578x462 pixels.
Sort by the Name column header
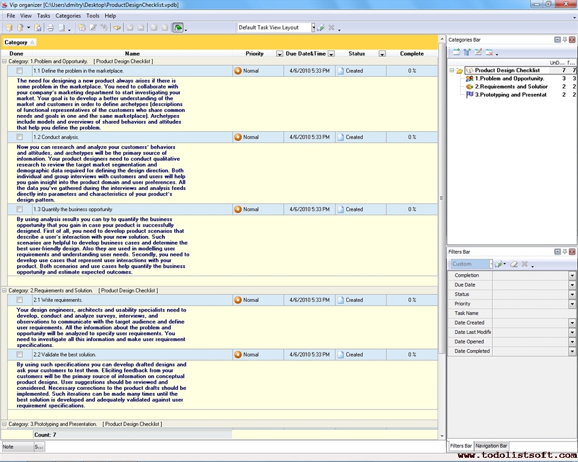132,54
